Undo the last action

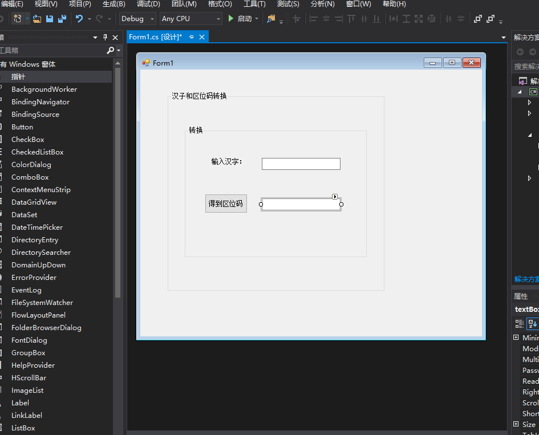(79, 19)
